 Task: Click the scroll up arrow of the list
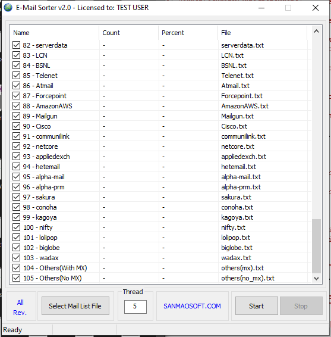(316, 32)
